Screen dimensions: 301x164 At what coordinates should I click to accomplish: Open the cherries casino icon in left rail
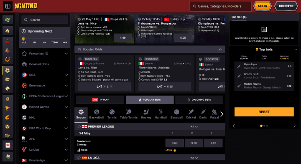[8, 42]
